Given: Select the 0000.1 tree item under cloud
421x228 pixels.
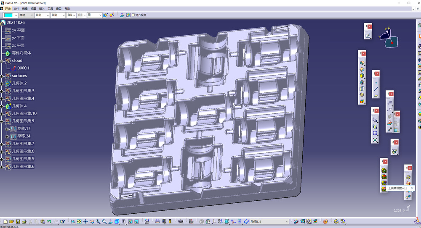Looking at the screenshot, I should pyautogui.click(x=23, y=68).
